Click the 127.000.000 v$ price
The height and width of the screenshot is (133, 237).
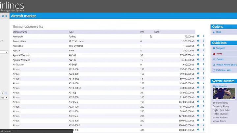[186, 116]
